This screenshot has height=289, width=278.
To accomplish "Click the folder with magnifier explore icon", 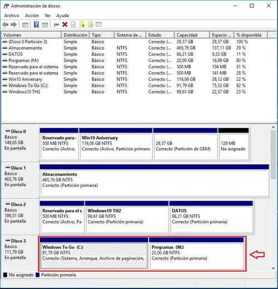I will point(91,25).
